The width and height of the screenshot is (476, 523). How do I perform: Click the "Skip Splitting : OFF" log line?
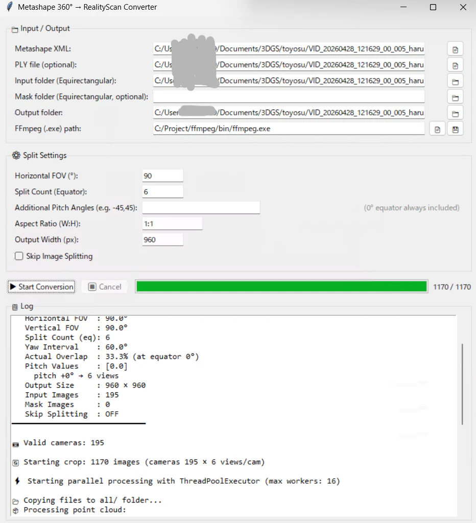point(72,414)
